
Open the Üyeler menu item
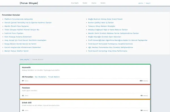[x=85, y=3]
